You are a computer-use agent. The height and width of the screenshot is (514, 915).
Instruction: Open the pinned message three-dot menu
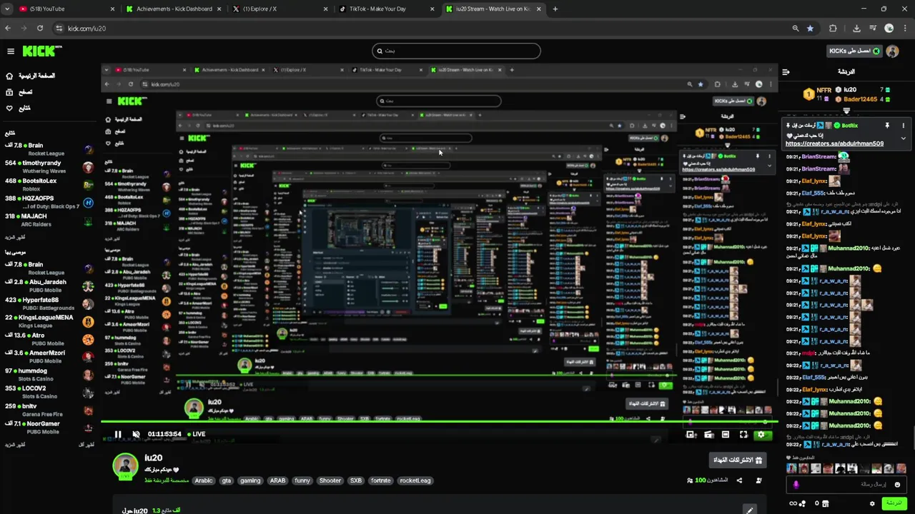[x=903, y=126]
